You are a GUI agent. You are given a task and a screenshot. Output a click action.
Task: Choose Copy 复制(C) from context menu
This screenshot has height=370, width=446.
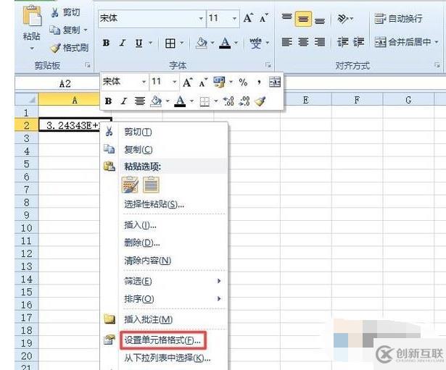tap(164, 150)
